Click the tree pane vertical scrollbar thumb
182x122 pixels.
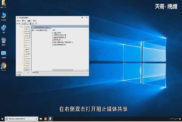tap(30, 34)
